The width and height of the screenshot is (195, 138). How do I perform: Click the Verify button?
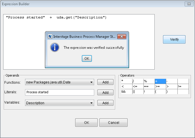coord(174,40)
